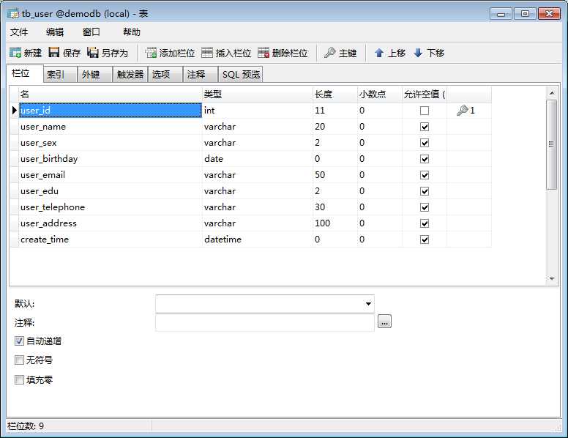The height and width of the screenshot is (438, 568).
Task: Click the 新建 (New) toolbar icon
Action: (15, 53)
